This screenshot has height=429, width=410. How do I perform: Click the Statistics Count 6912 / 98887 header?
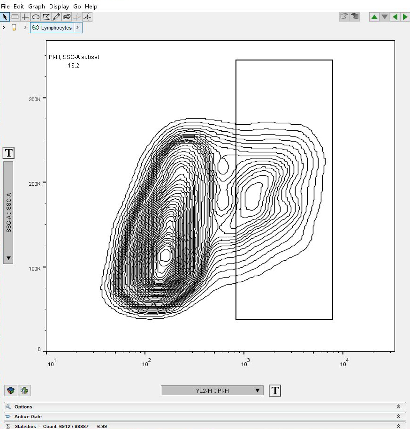(x=205, y=426)
